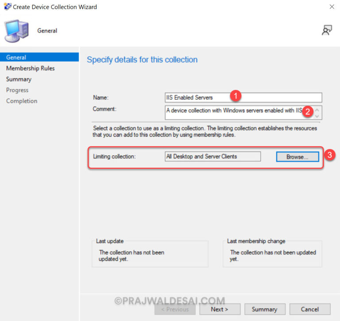This screenshot has width=340, height=321.
Task: Click the 'Specify details for this collection' heading
Action: pyautogui.click(x=142, y=60)
